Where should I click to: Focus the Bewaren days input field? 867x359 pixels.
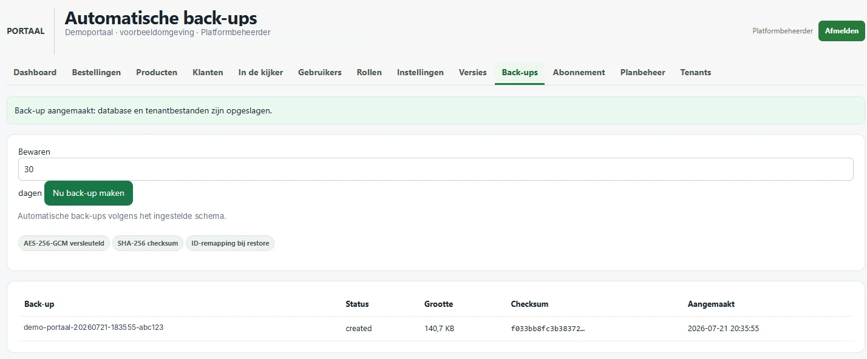coord(436,169)
